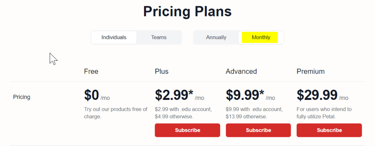Click the Pricing Plans heading
Image resolution: width=375 pixels, height=146 pixels.
187,11
